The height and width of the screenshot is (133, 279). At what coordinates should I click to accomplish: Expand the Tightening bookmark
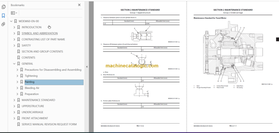pyautogui.click(x=17, y=76)
